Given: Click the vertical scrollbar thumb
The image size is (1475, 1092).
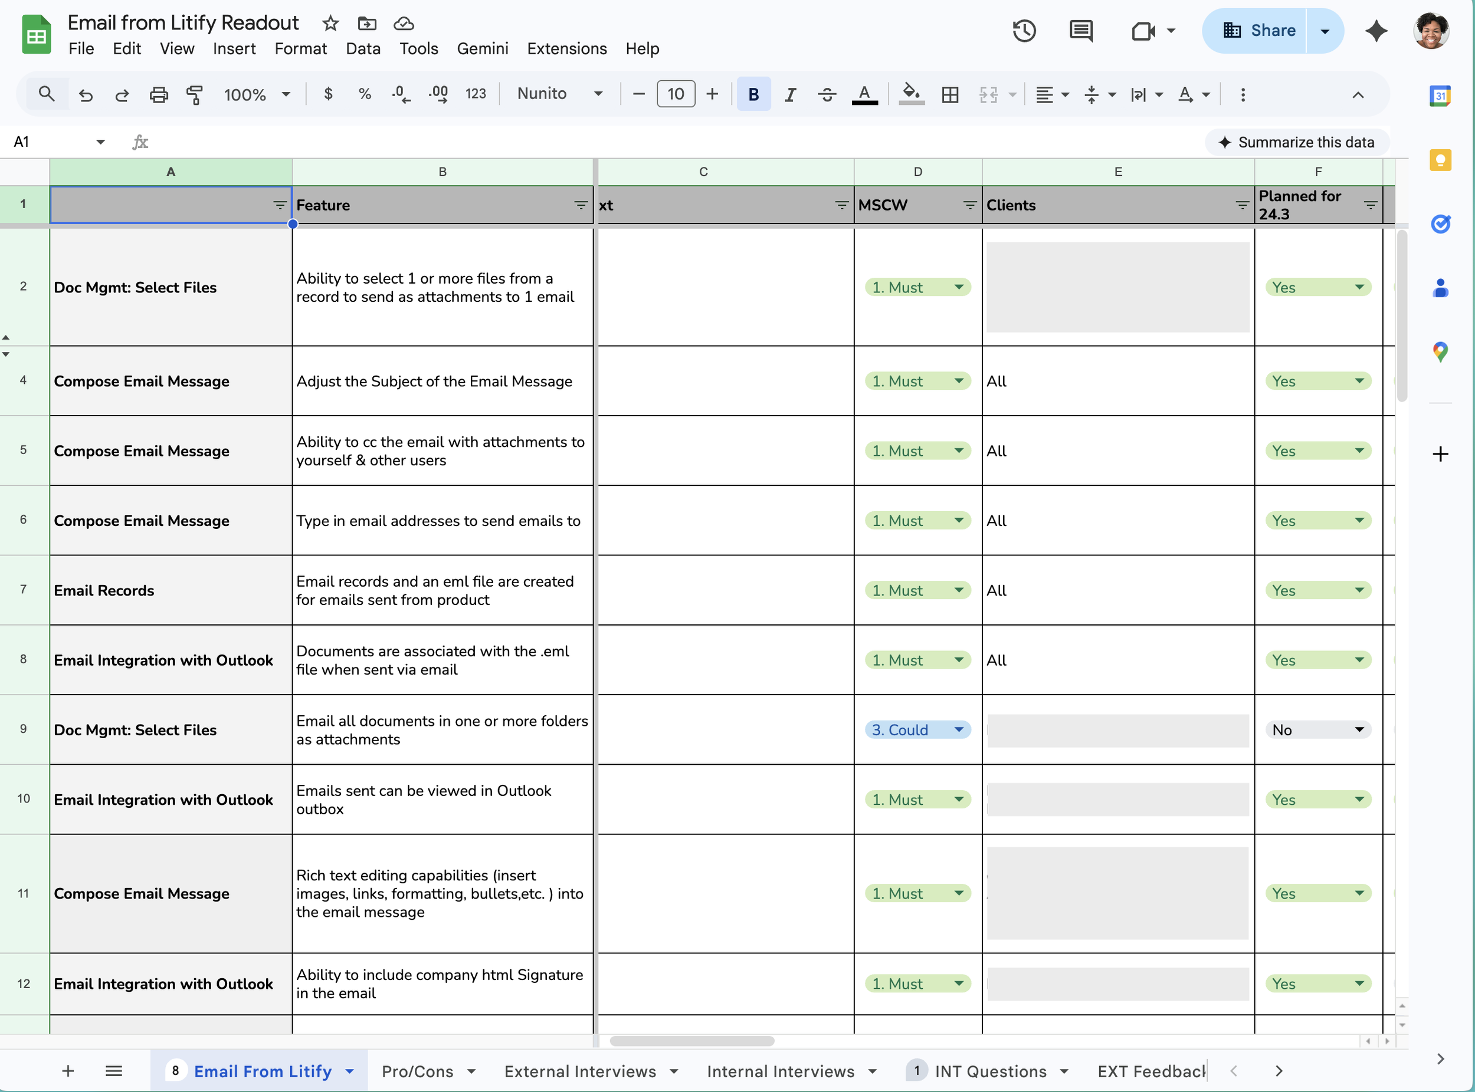Looking at the screenshot, I should coord(1402,316).
